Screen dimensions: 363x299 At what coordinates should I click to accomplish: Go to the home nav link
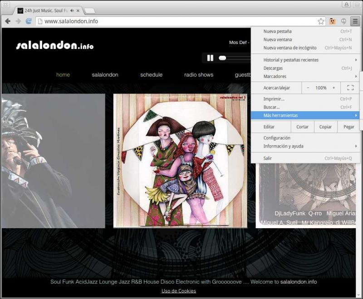point(63,75)
